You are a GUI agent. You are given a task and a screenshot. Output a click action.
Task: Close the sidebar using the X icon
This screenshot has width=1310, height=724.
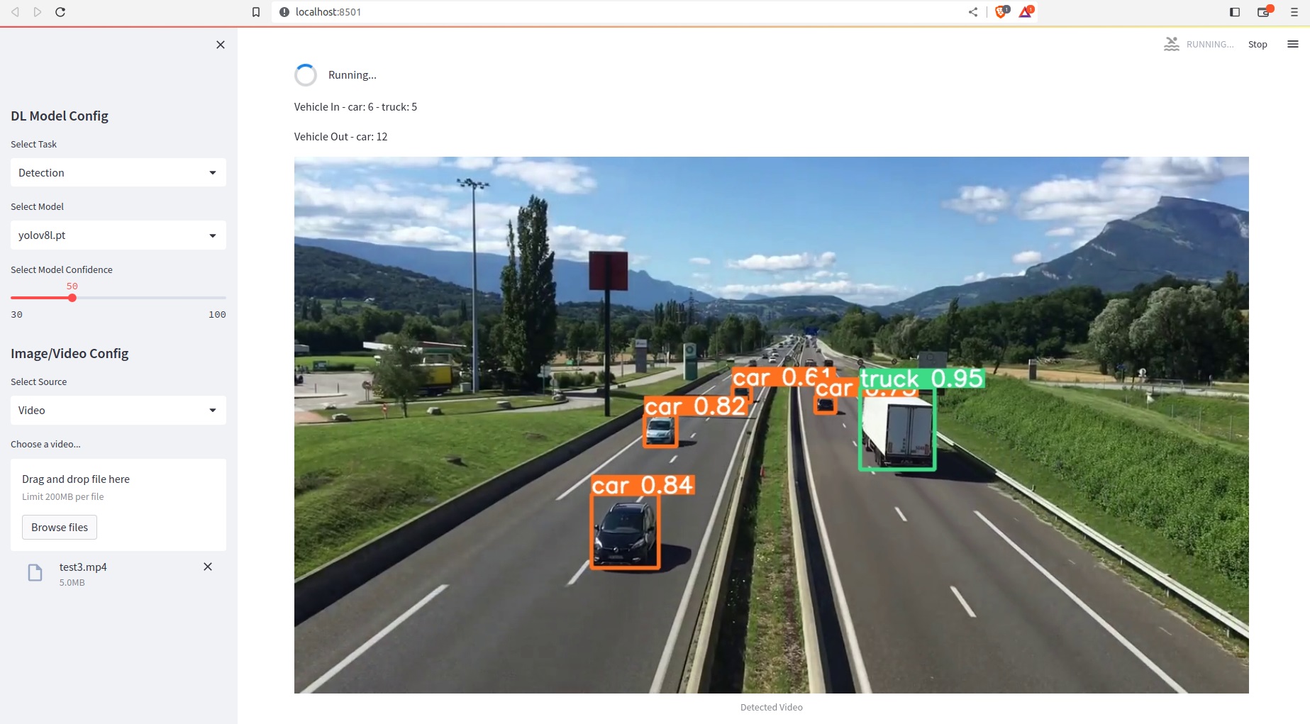[220, 44]
